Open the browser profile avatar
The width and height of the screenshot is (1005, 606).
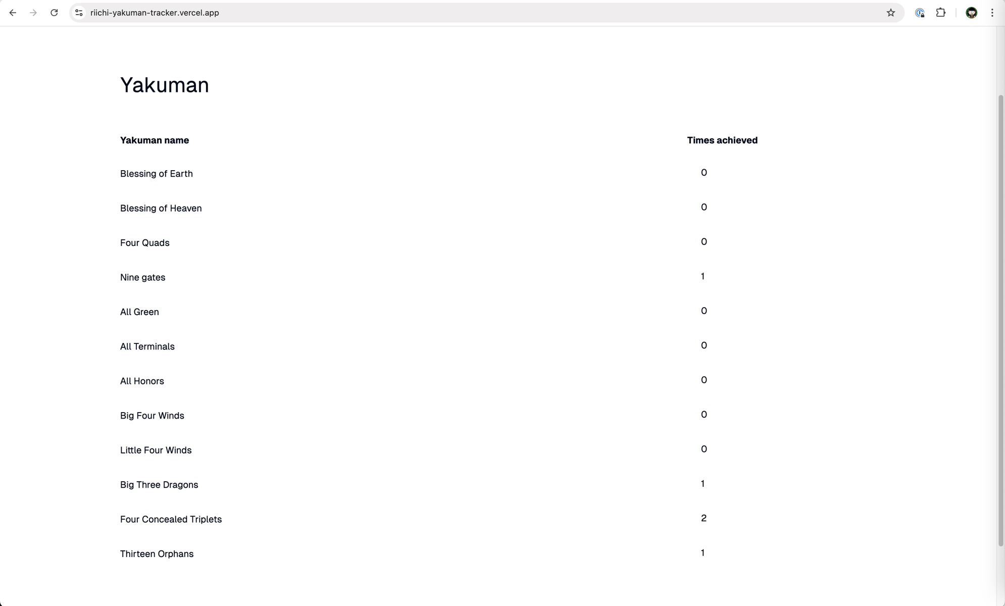(970, 13)
